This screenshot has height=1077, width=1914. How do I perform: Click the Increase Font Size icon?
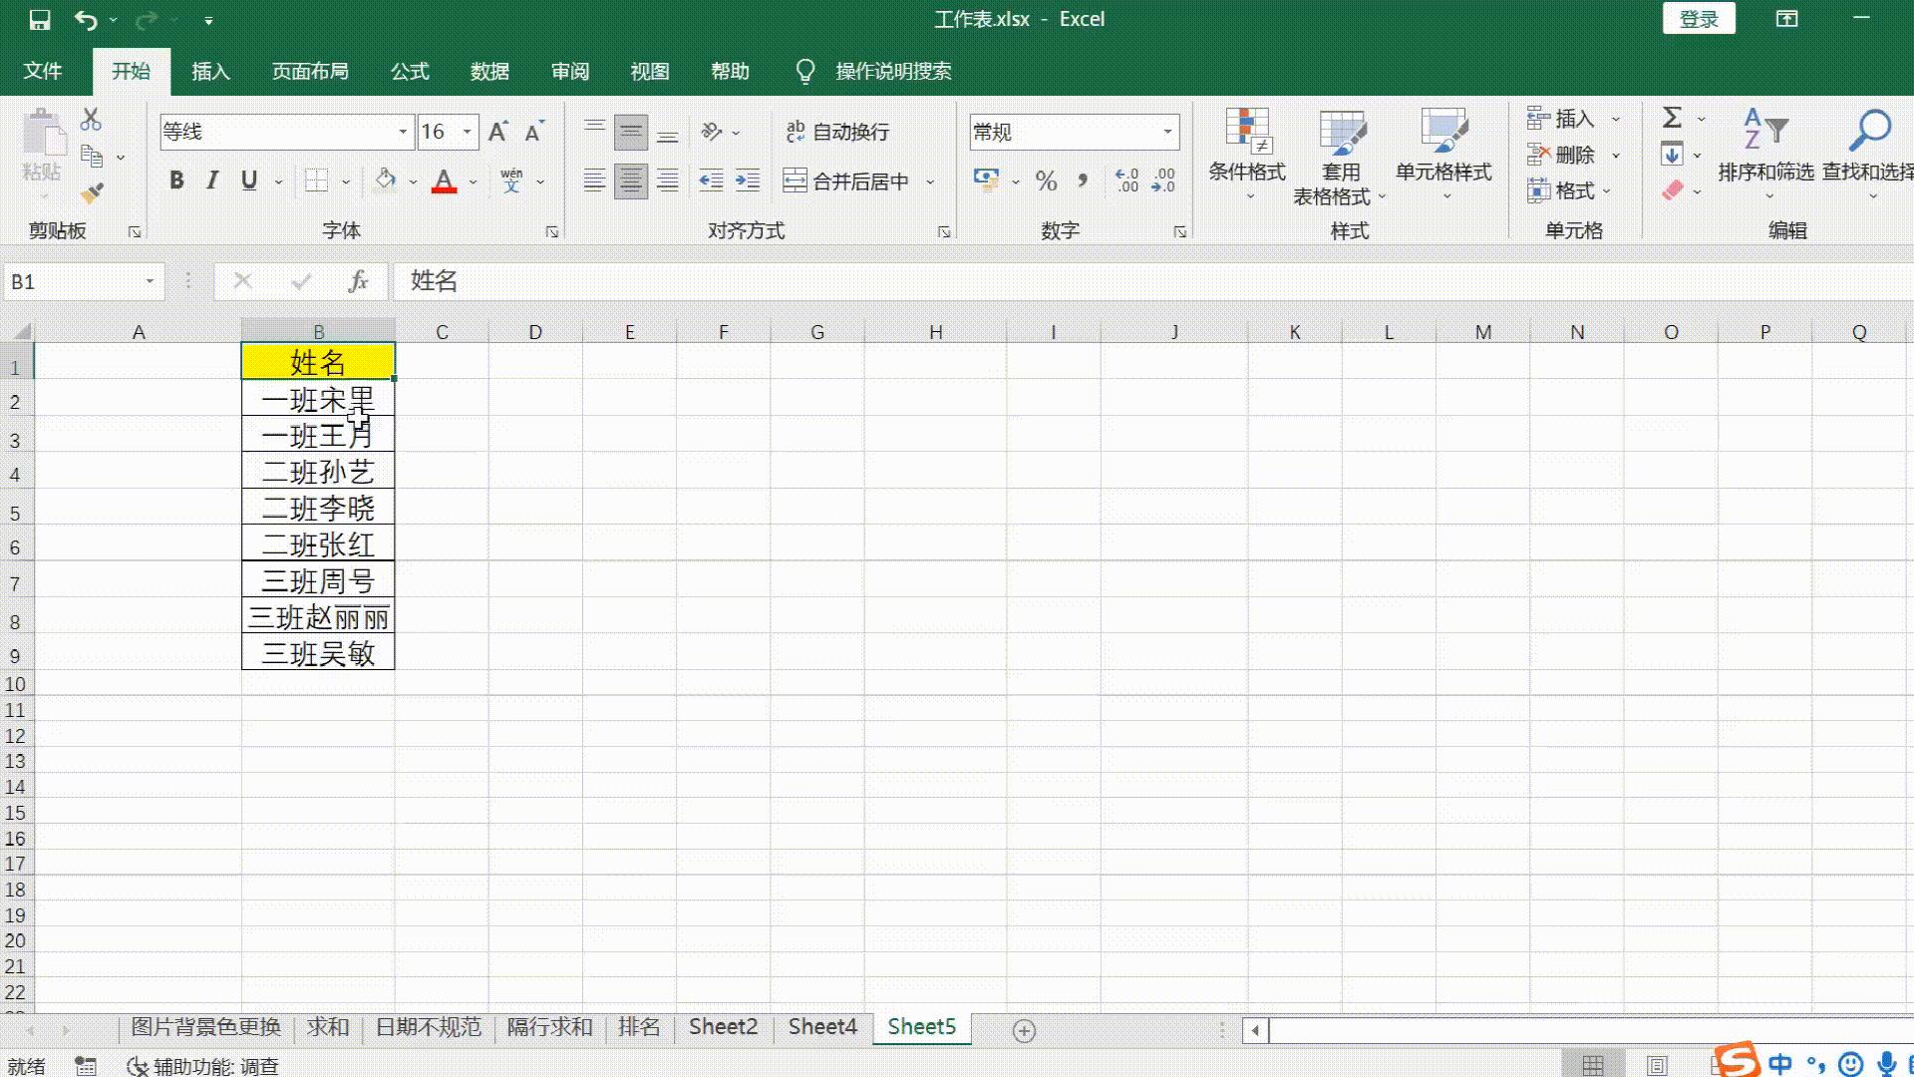coord(497,132)
